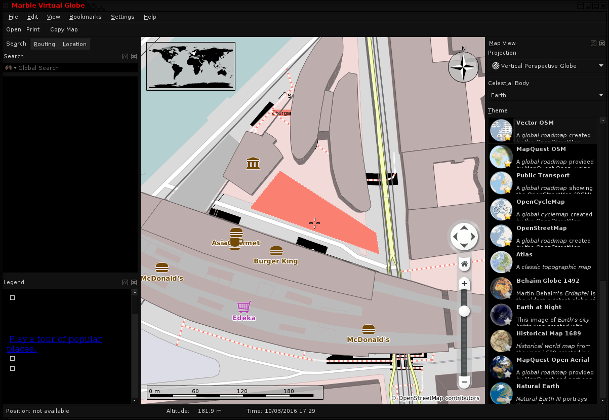Zoom in with the plus button
This screenshot has height=420, width=609.
[464, 284]
